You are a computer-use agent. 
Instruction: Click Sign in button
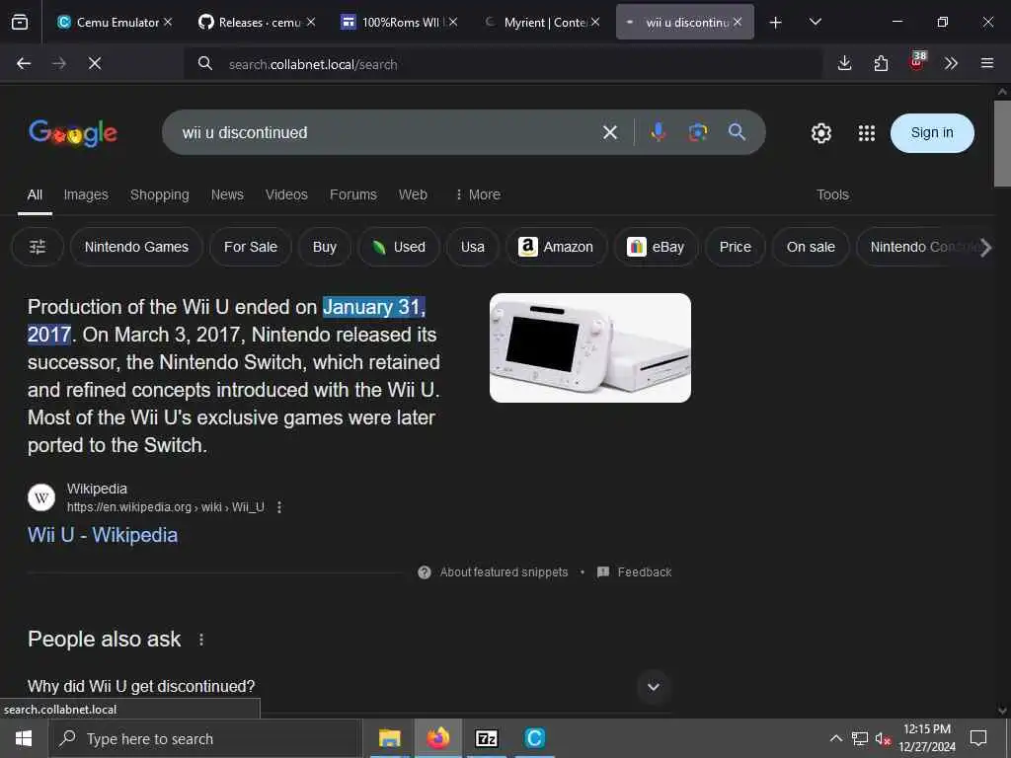[932, 133]
